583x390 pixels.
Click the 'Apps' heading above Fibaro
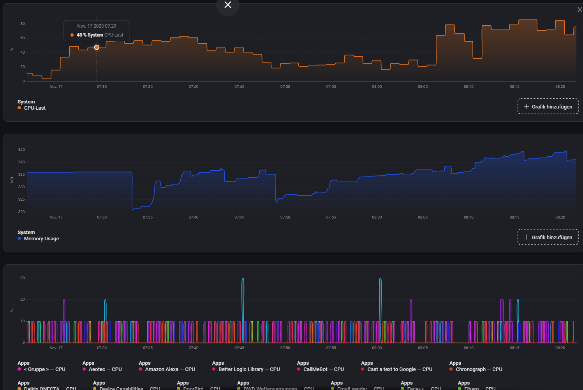pyautogui.click(x=464, y=383)
